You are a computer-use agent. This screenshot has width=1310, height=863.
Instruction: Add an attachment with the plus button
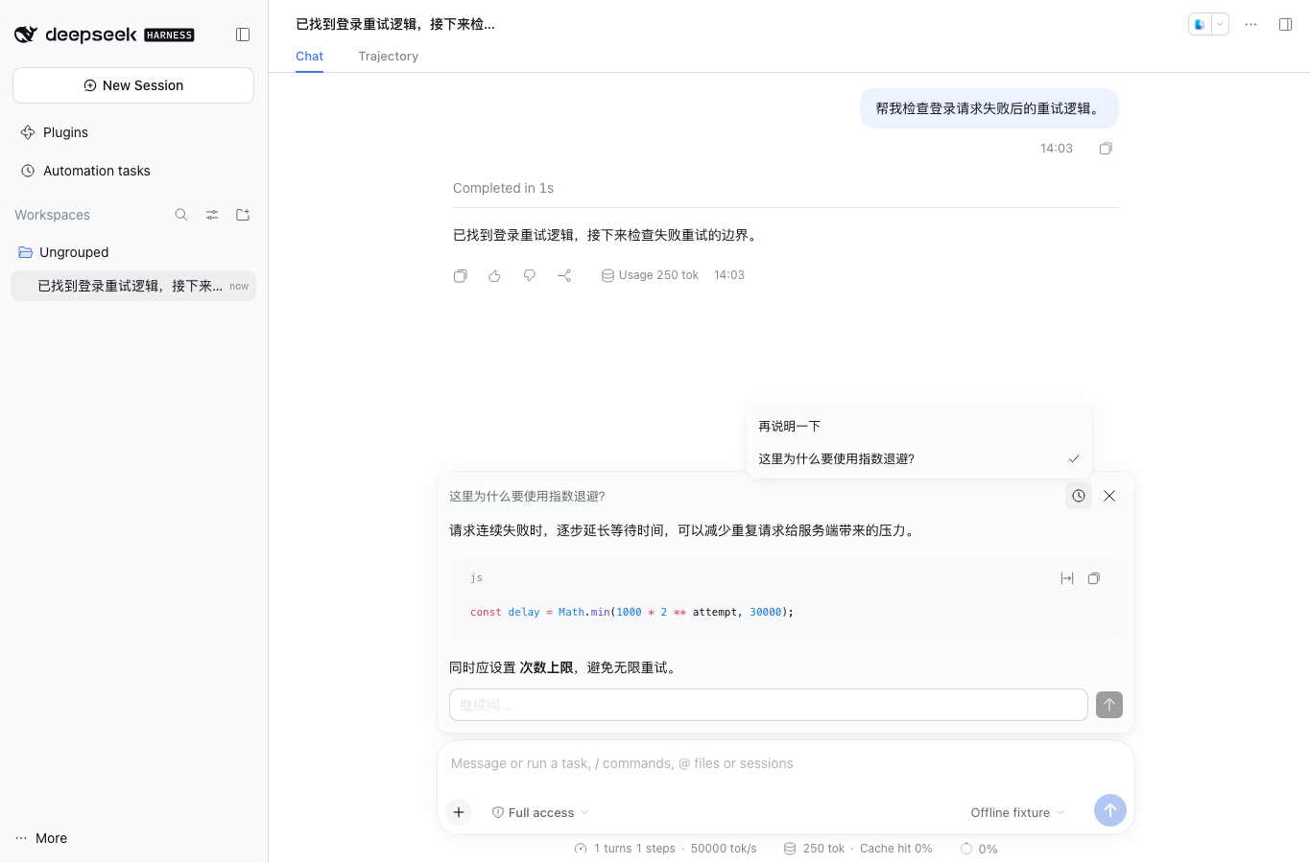[459, 812]
